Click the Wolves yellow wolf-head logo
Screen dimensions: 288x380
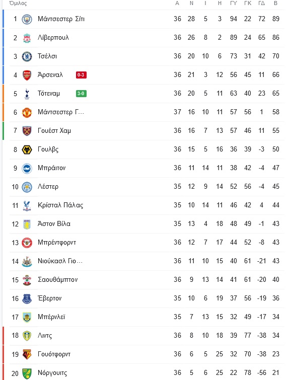coord(27,150)
